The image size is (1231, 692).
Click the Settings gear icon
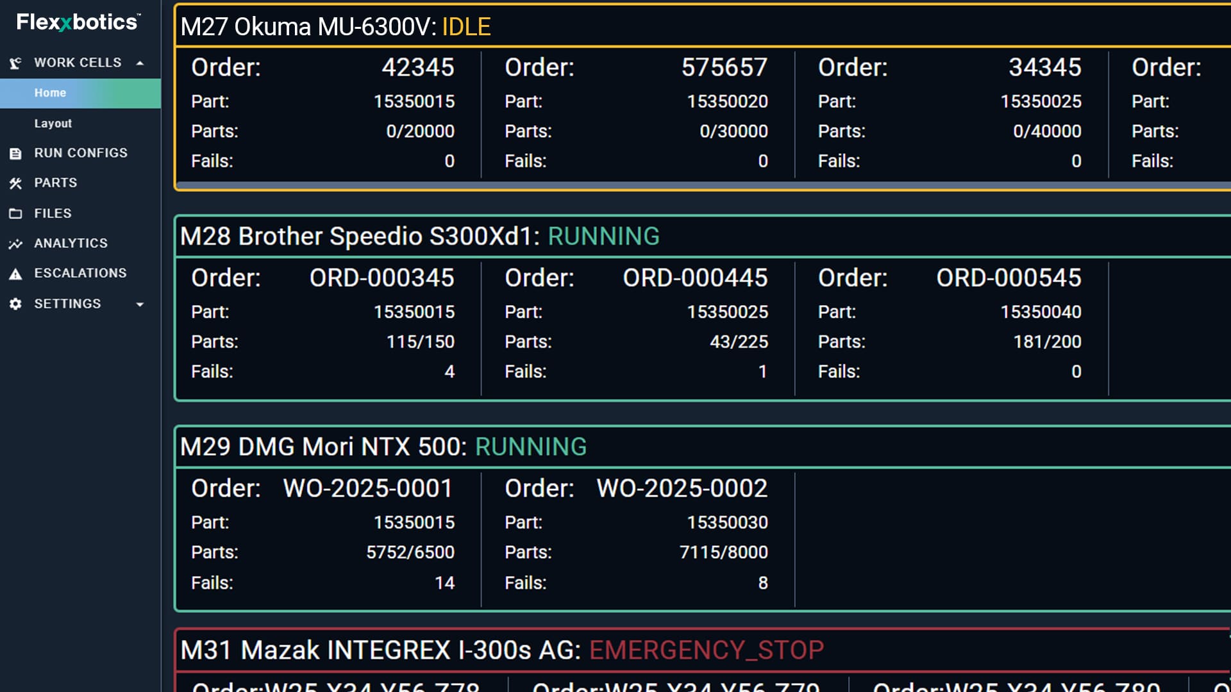pos(15,304)
